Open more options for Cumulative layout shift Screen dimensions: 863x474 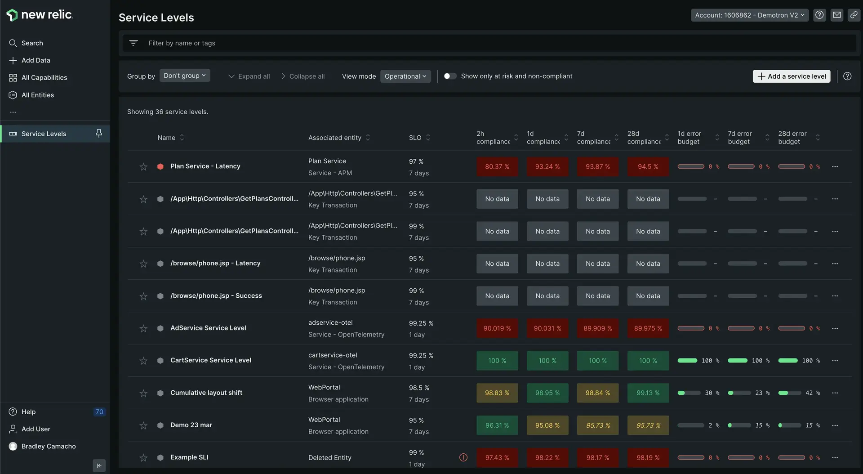click(835, 393)
